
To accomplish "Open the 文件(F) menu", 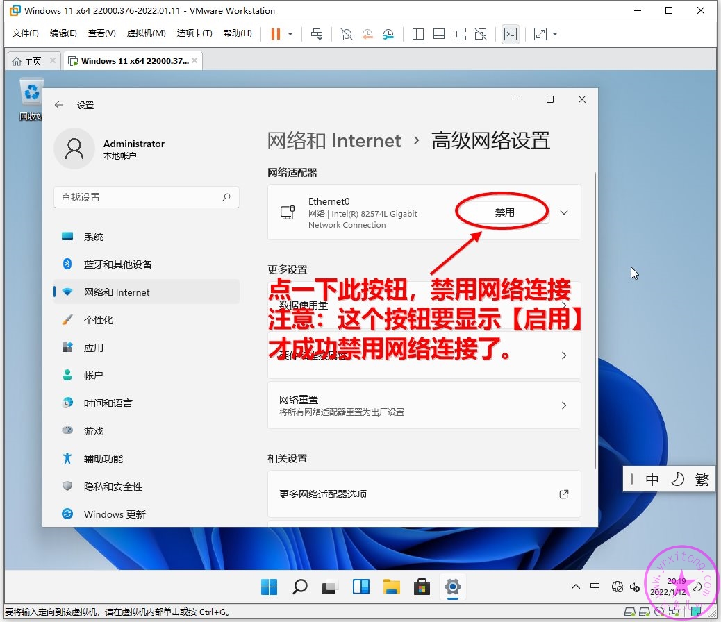I will (x=25, y=33).
